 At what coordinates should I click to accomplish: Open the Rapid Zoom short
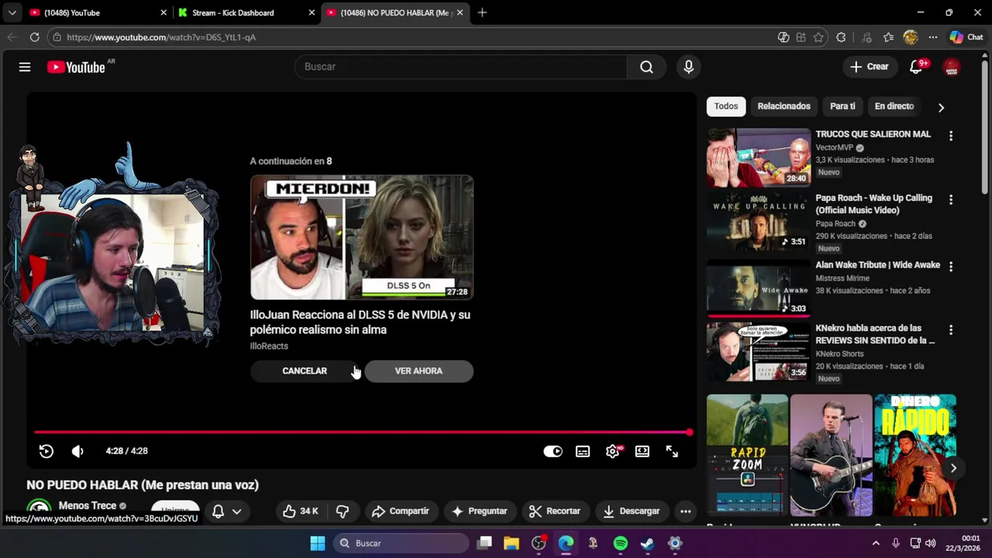point(747,455)
